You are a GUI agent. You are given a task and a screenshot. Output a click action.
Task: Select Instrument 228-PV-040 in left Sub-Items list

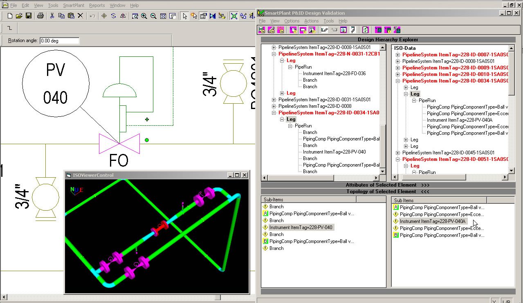[301, 227]
